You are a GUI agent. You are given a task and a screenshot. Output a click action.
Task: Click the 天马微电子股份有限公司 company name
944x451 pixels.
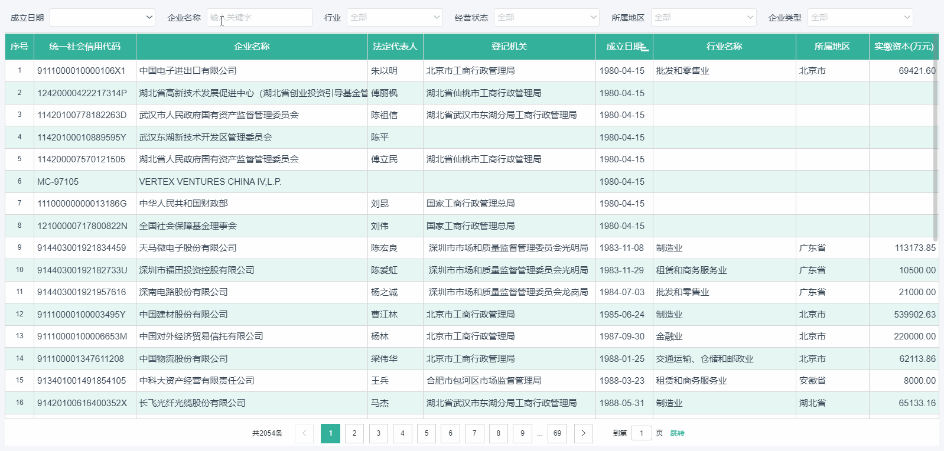(188, 248)
